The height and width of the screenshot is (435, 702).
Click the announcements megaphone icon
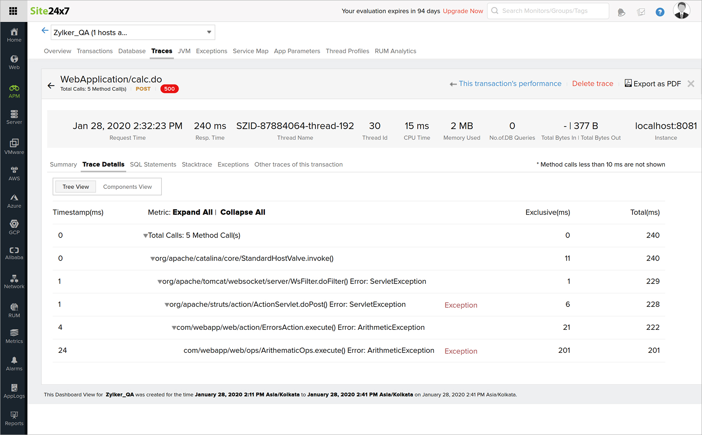622,12
